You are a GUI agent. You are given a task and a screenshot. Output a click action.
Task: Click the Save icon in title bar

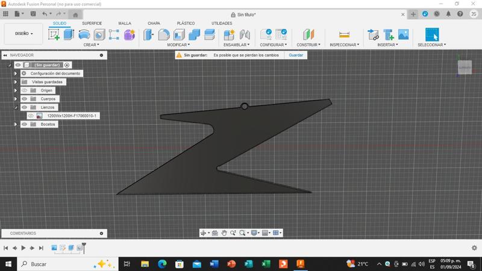[33, 14]
